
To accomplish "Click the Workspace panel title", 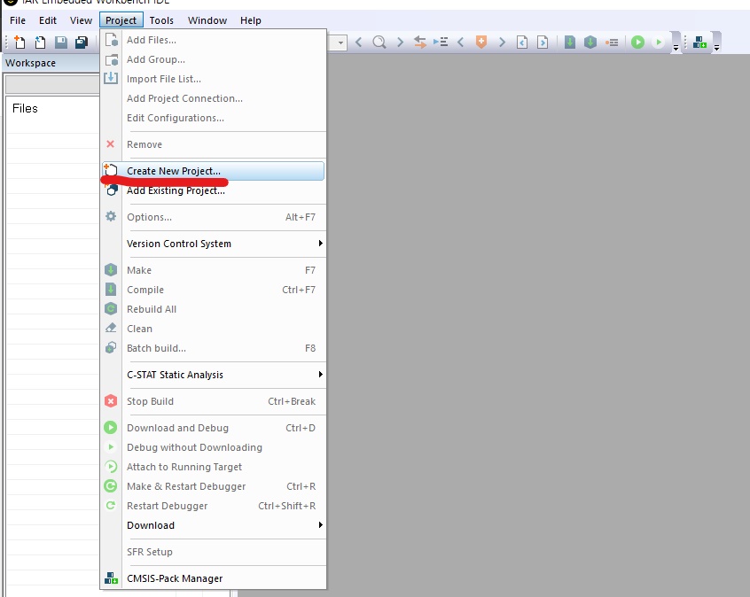I will pyautogui.click(x=31, y=63).
